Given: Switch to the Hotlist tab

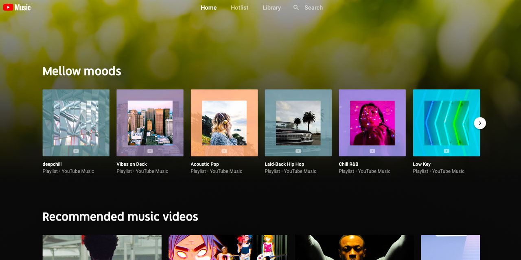Looking at the screenshot, I should (239, 8).
